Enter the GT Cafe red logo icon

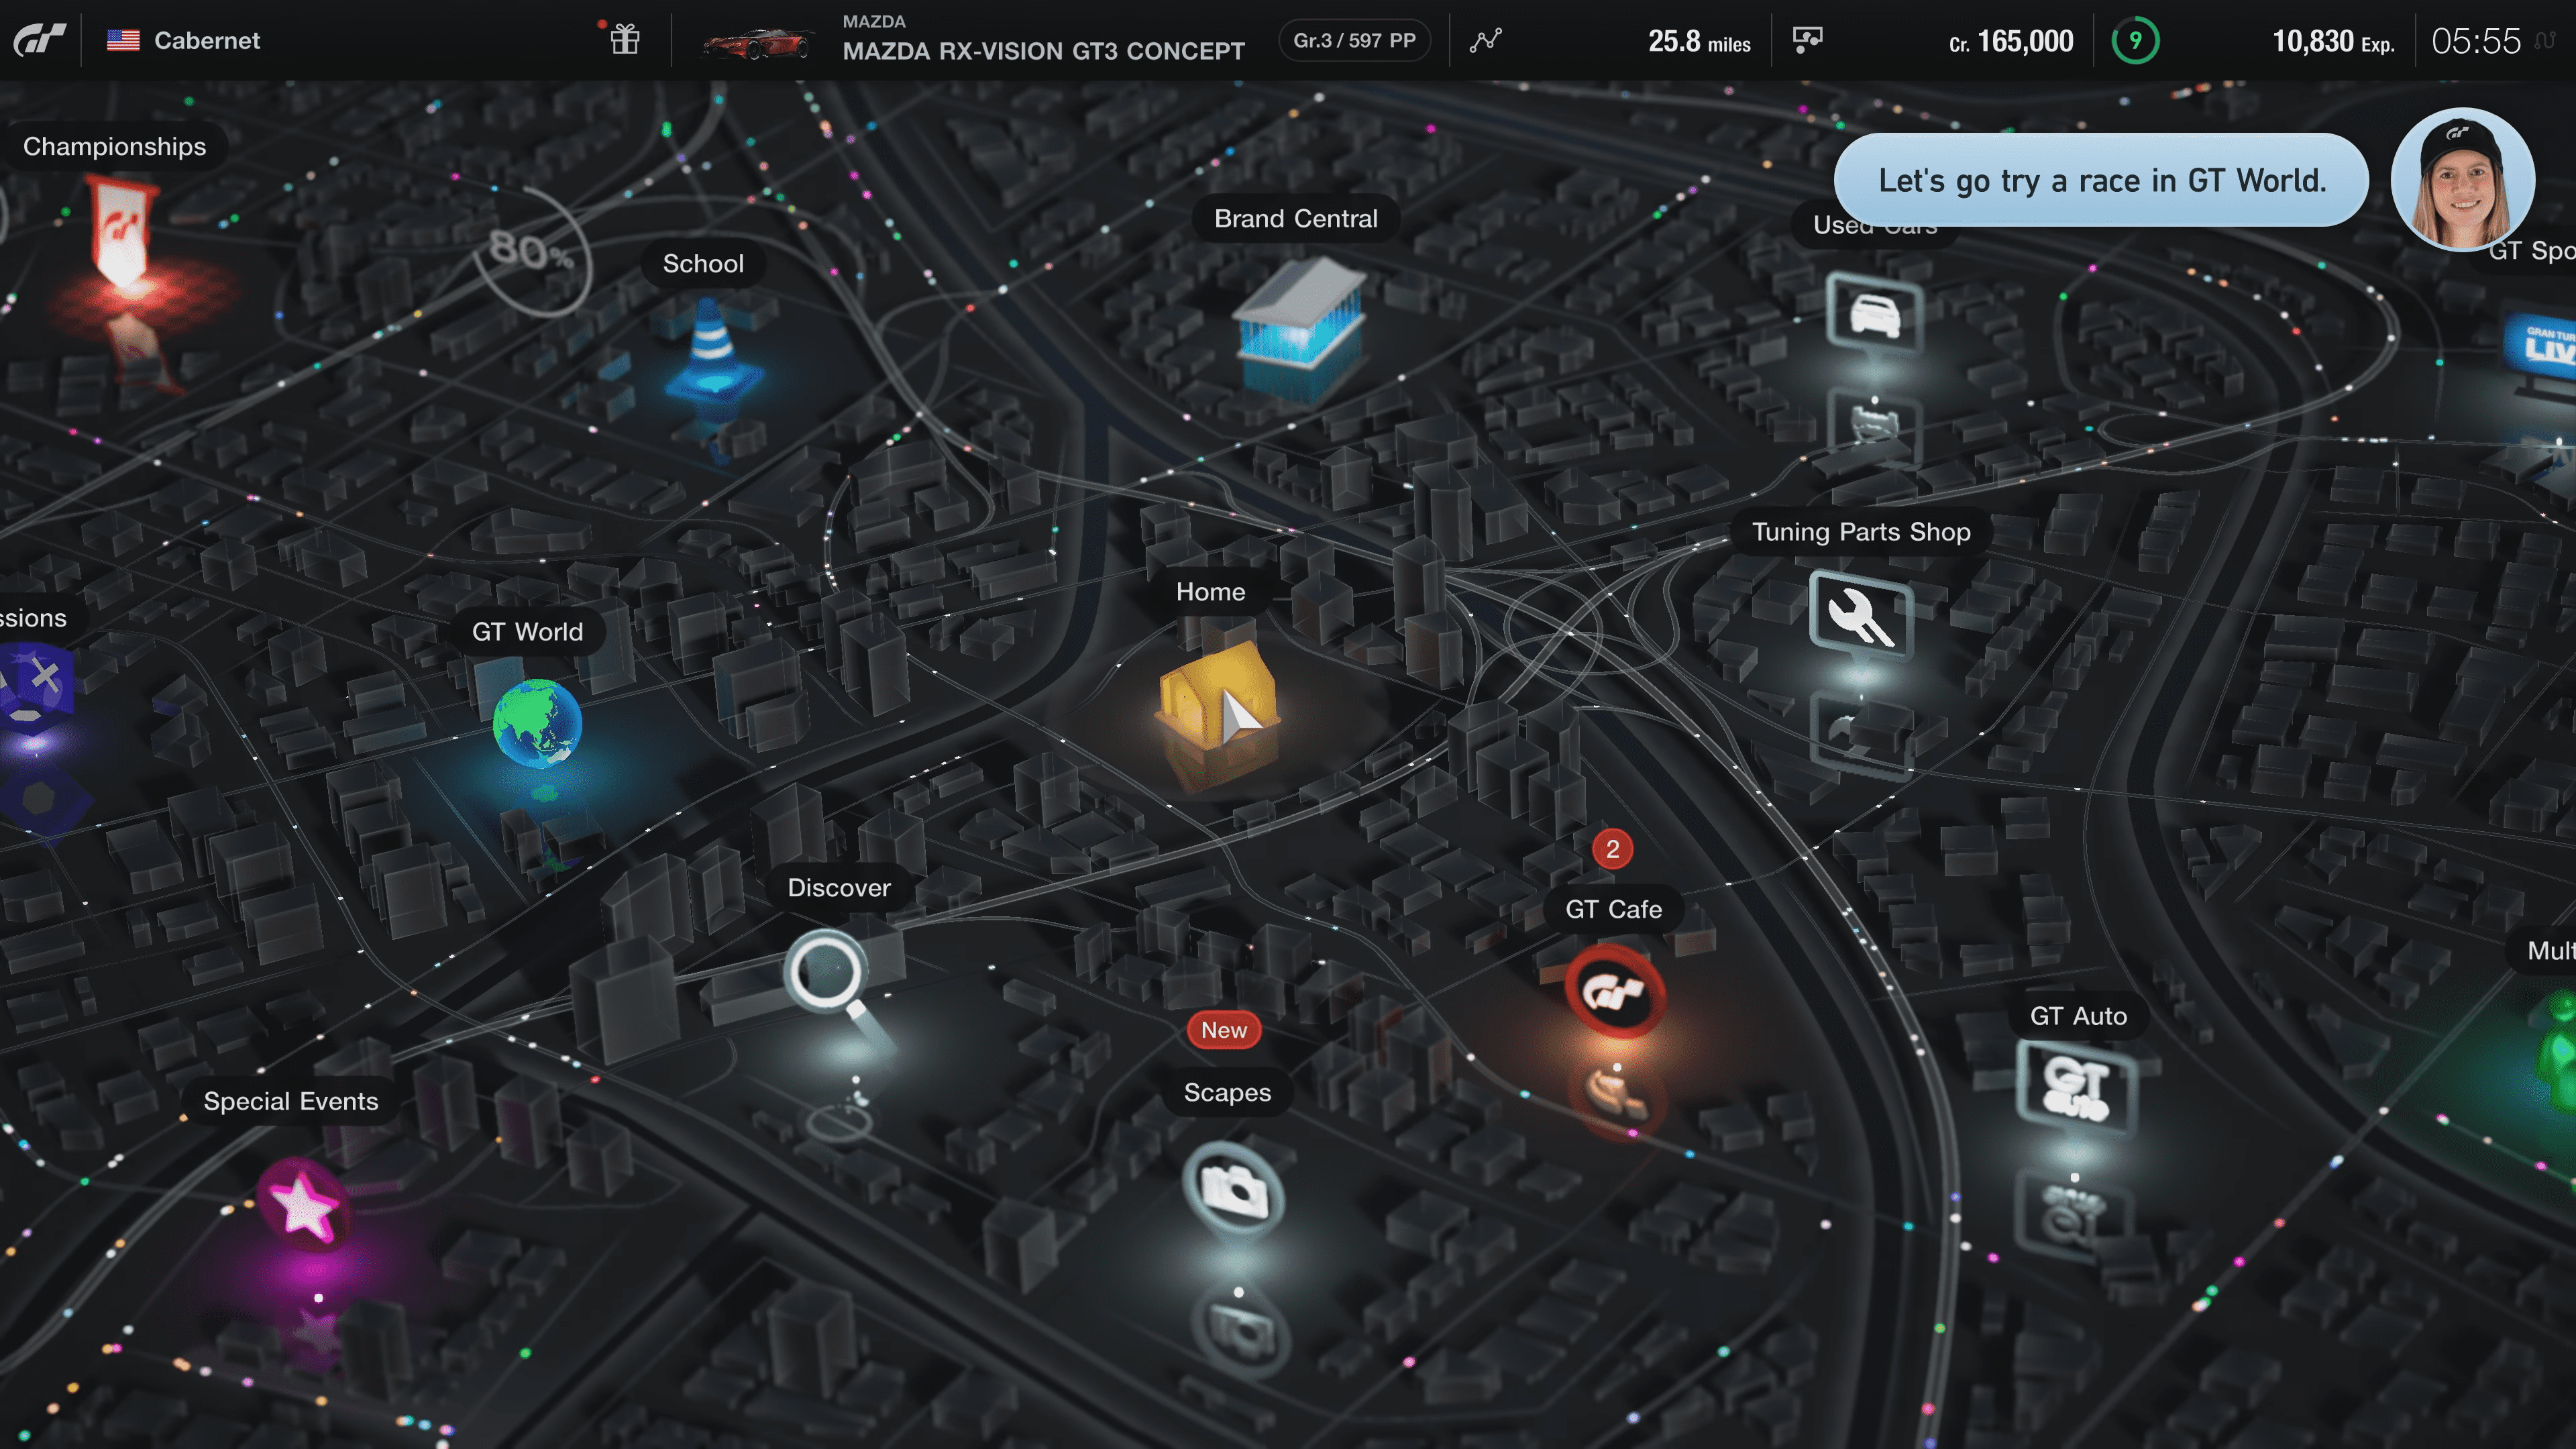[x=1615, y=991]
